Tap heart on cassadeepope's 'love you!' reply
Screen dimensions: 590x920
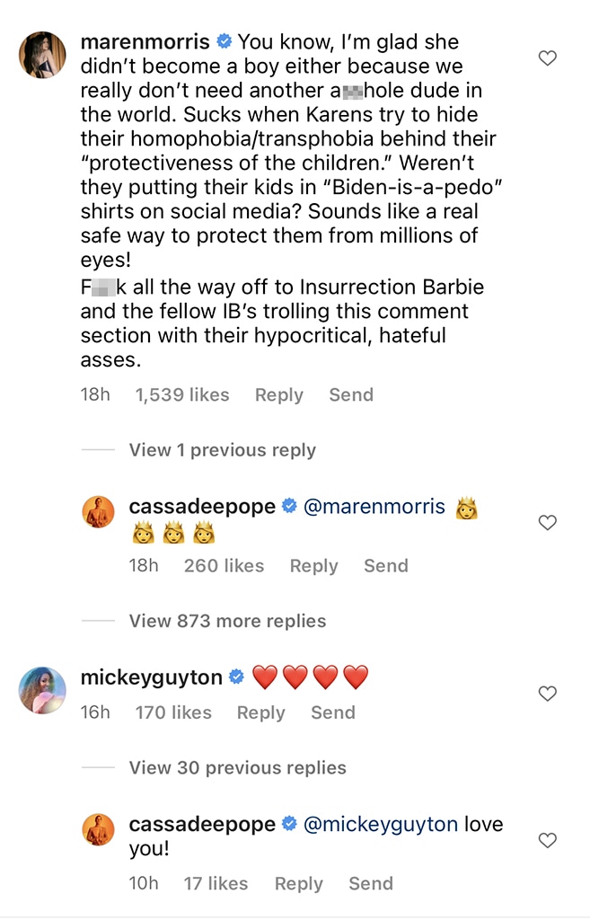click(547, 841)
